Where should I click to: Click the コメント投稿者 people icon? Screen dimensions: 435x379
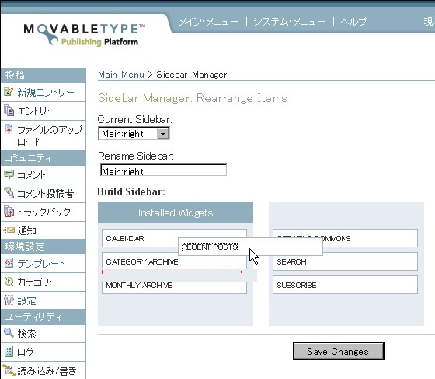coord(9,192)
